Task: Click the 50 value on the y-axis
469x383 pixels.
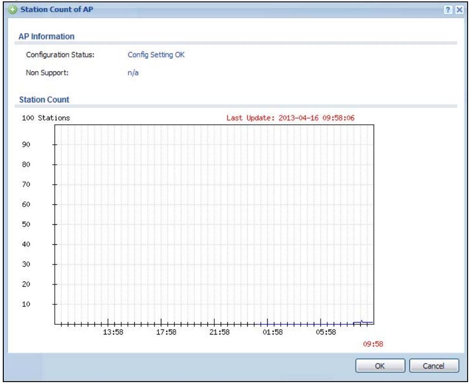Action: point(26,224)
